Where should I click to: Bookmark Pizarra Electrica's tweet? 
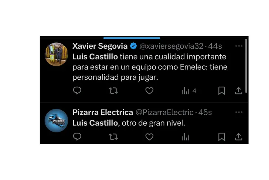[221, 137]
